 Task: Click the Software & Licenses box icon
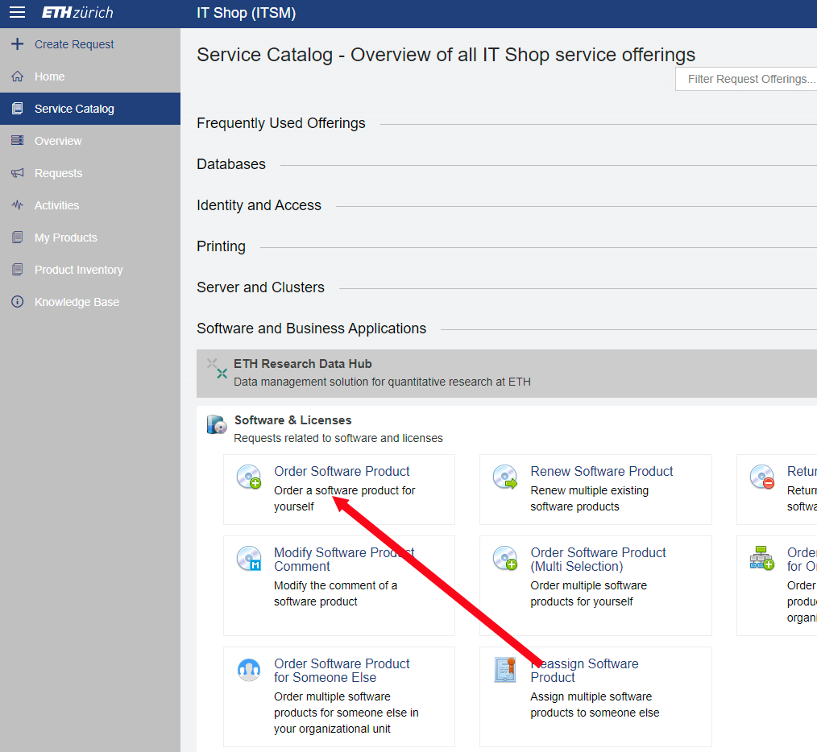point(217,424)
